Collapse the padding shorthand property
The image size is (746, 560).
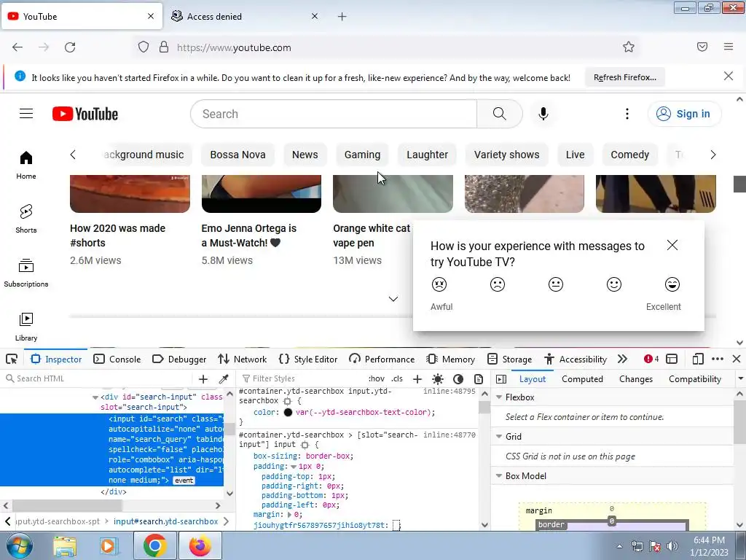[x=294, y=467]
